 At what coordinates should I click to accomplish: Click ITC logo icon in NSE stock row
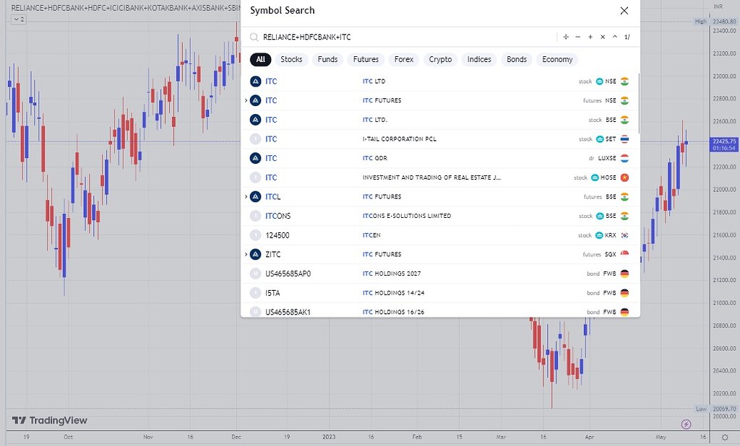255,81
